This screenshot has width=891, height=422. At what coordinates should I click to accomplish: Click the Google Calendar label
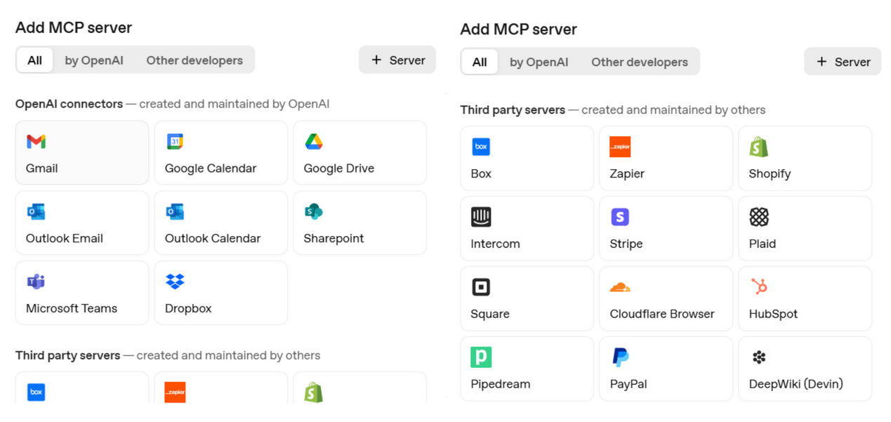[211, 169]
